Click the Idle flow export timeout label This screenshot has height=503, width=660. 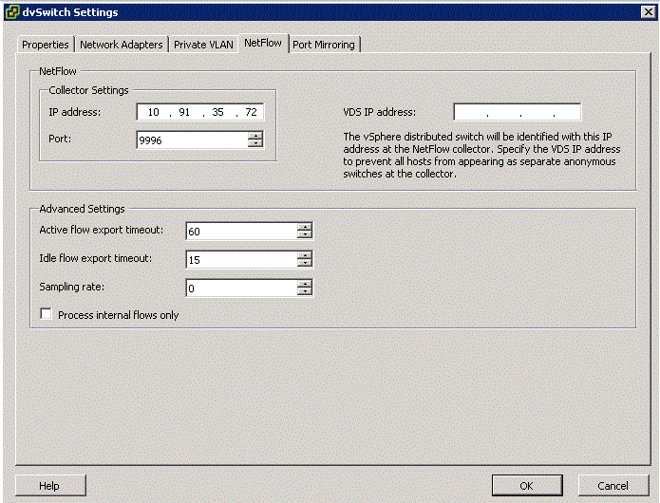click(96, 258)
